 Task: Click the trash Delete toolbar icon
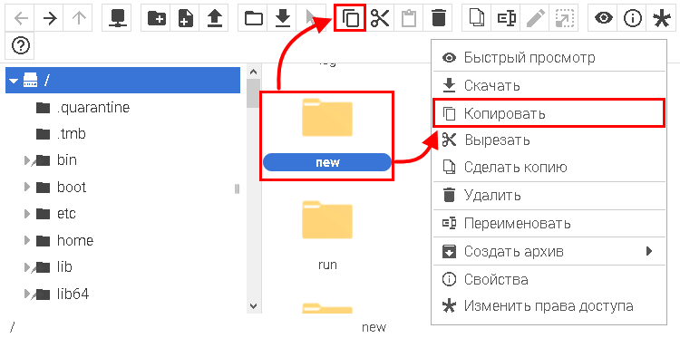438,18
